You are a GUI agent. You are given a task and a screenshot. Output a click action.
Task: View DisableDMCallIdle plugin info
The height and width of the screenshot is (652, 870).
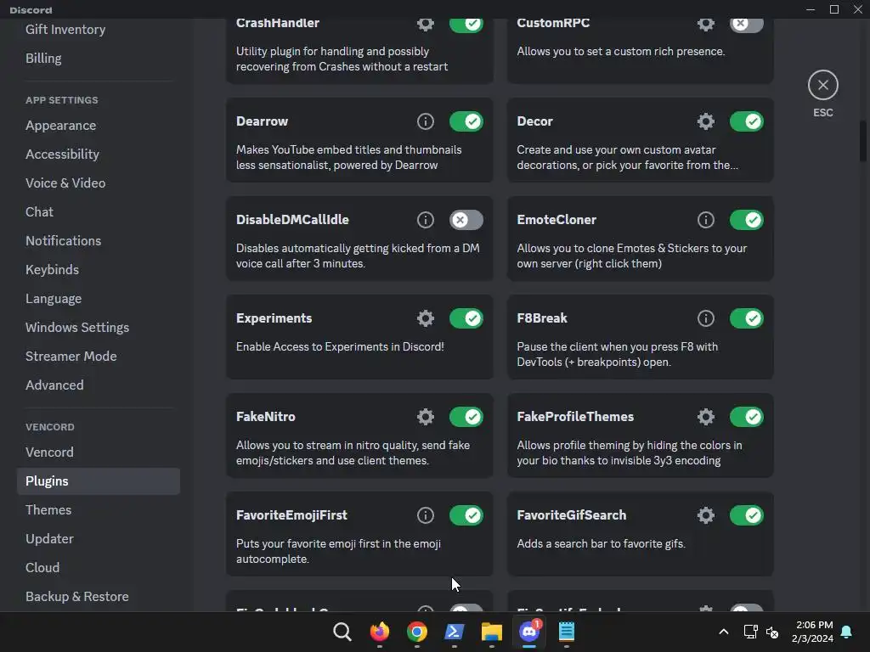tap(426, 220)
